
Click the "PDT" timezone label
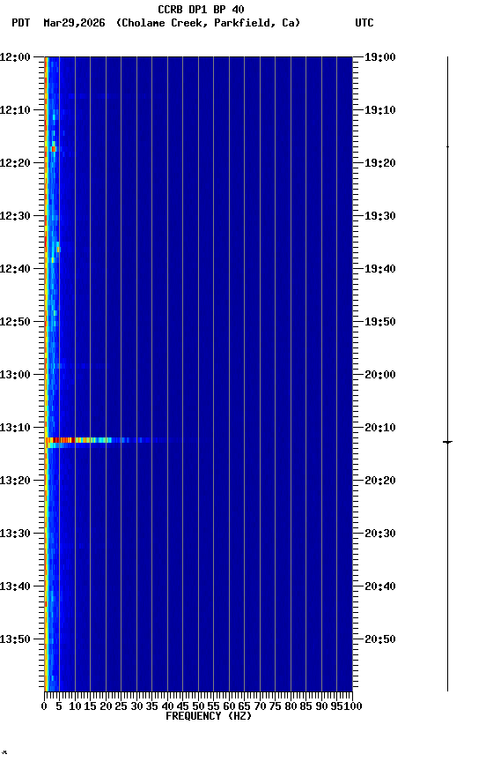coord(21,23)
